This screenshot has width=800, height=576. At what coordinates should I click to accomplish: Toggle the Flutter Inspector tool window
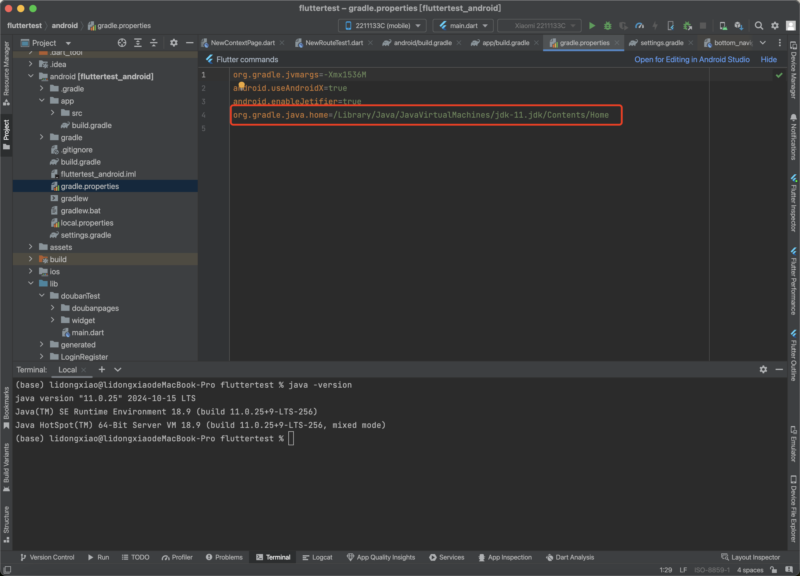coord(794,204)
